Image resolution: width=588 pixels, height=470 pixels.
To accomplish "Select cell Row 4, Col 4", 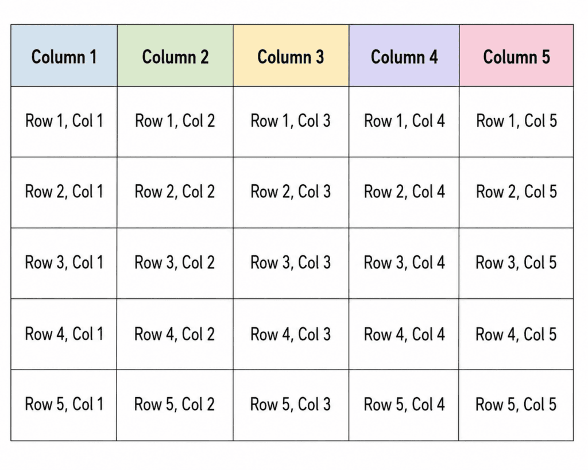I will point(404,335).
